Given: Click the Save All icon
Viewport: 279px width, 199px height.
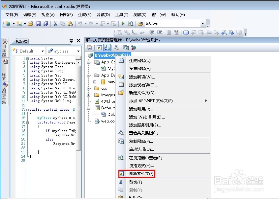Looking at the screenshot, I should pos(46,24).
